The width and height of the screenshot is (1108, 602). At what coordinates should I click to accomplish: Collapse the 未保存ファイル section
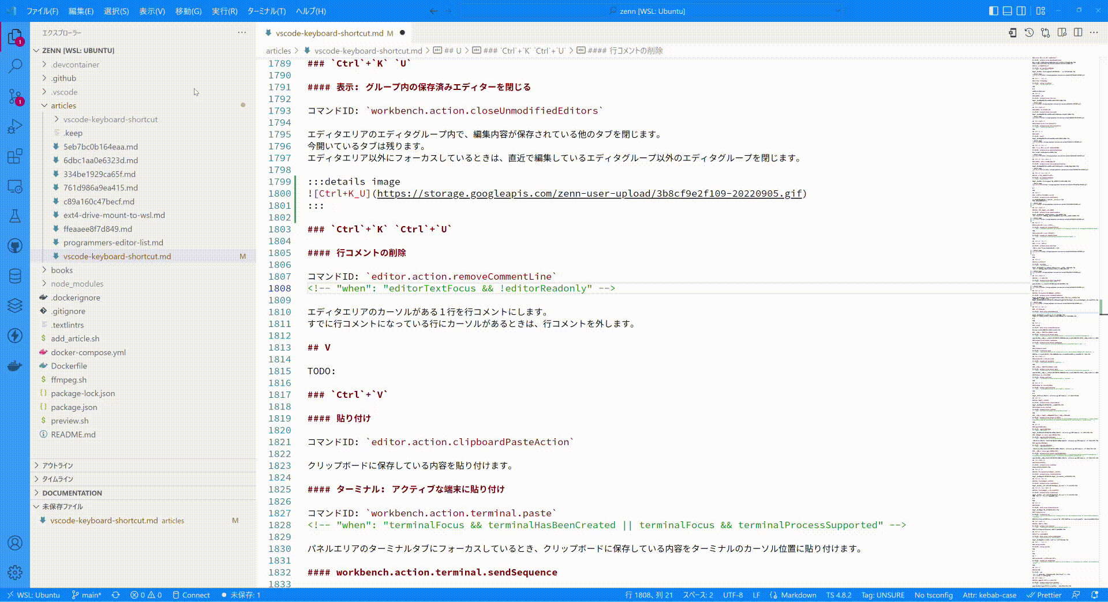(x=143, y=507)
